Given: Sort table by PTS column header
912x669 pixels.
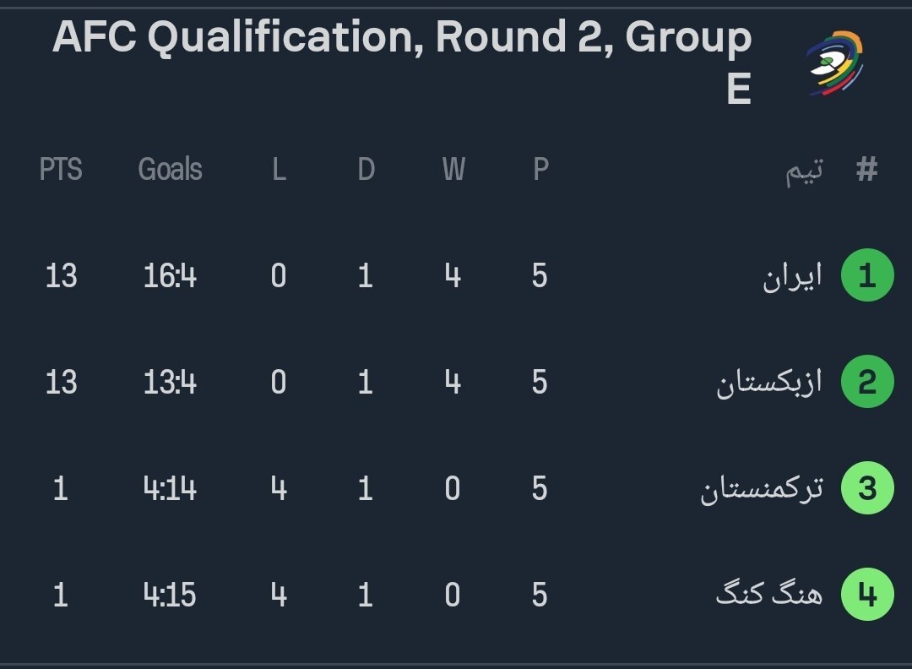Looking at the screenshot, I should [61, 170].
